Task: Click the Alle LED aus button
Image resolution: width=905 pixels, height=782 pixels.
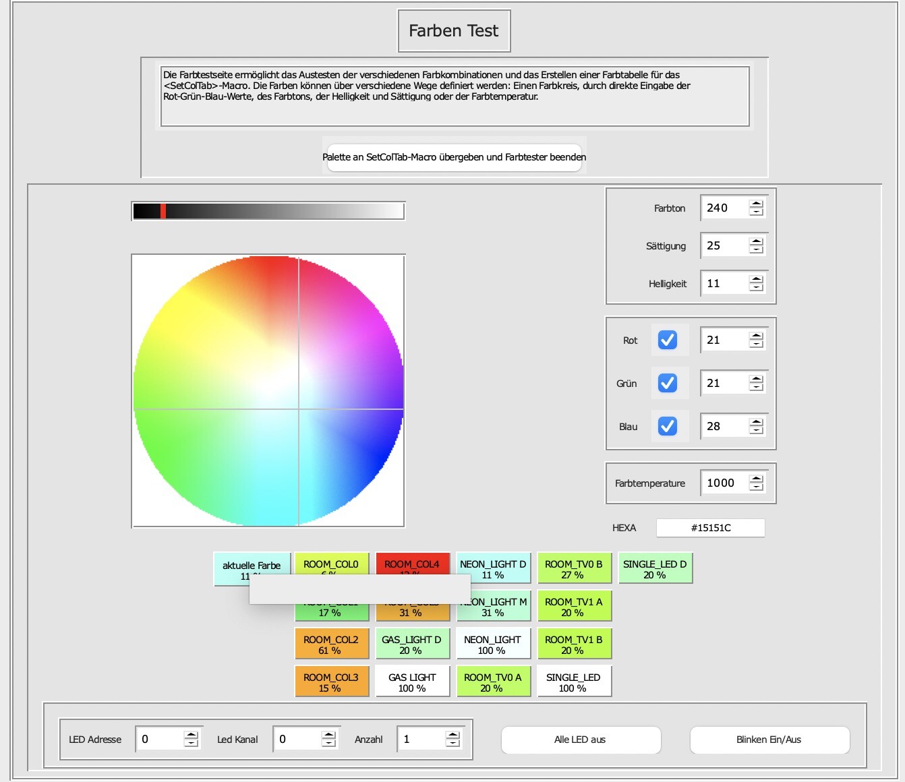Action: 581,740
